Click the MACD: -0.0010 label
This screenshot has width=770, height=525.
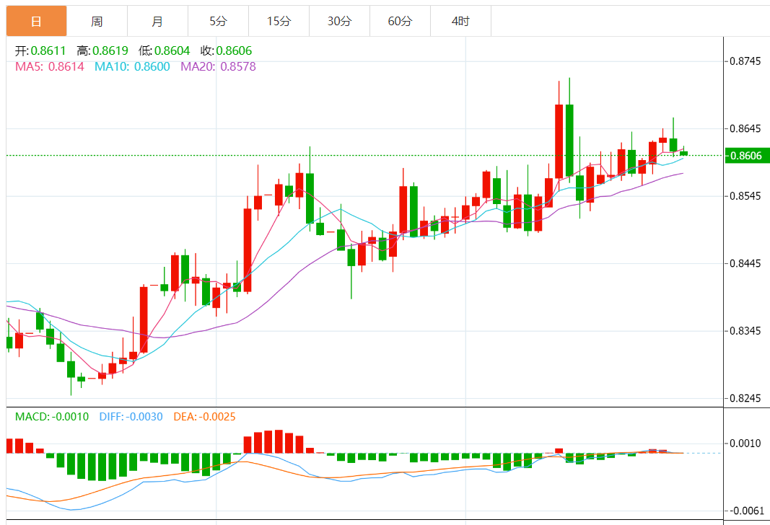click(x=51, y=417)
